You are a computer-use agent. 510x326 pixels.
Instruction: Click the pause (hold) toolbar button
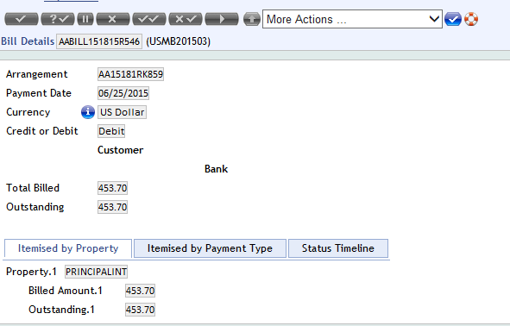[85, 19]
